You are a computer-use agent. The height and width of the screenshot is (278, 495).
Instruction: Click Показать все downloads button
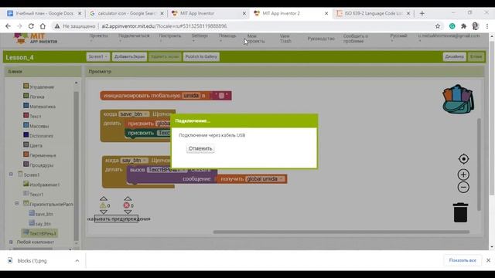(463, 260)
